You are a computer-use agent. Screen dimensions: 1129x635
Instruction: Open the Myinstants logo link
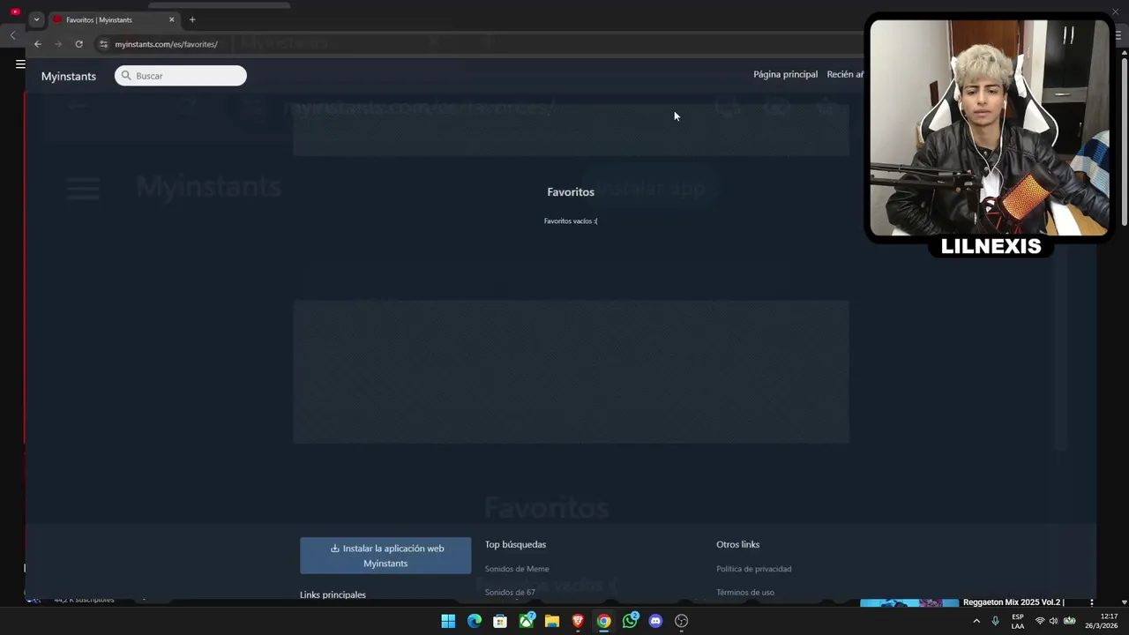(x=69, y=76)
